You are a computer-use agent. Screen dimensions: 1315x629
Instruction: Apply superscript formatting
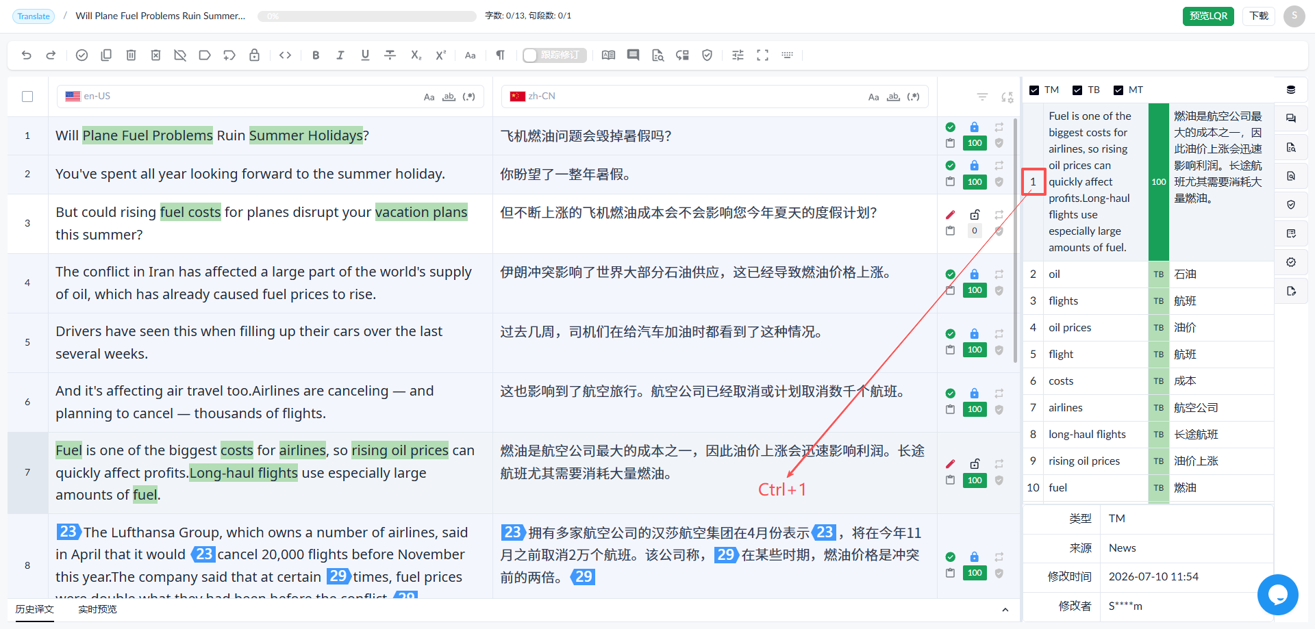[x=440, y=55]
